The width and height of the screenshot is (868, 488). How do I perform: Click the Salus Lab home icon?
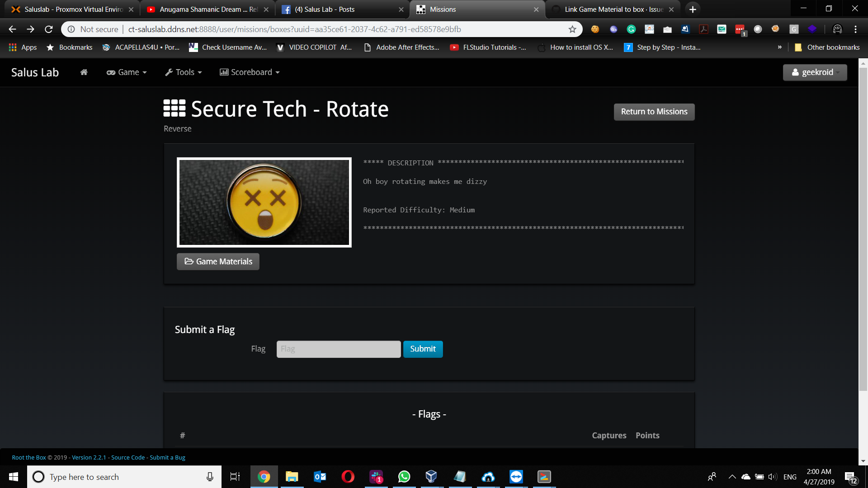[84, 72]
